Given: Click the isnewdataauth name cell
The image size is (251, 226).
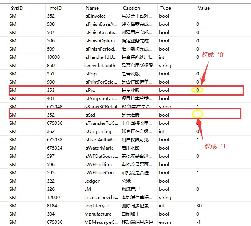Looking at the screenshot, I should (x=100, y=66).
